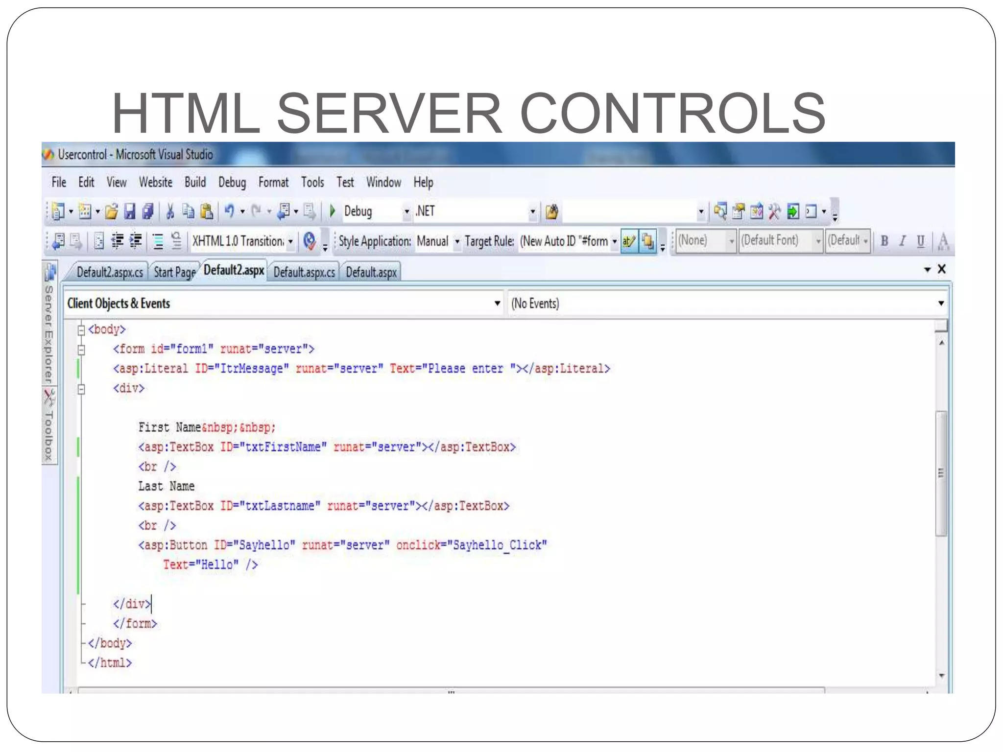The height and width of the screenshot is (752, 1003).
Task: Collapse the form tag outline node
Action: 81,350
